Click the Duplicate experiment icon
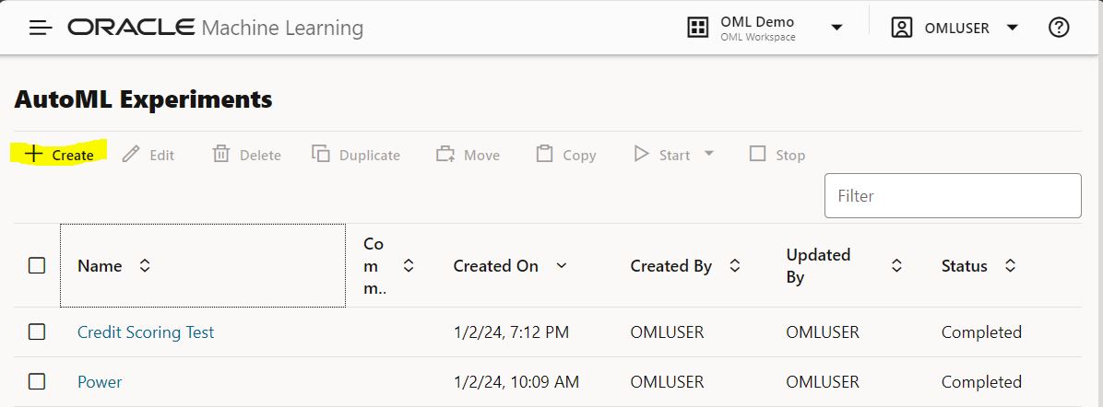1103x407 pixels. click(321, 155)
